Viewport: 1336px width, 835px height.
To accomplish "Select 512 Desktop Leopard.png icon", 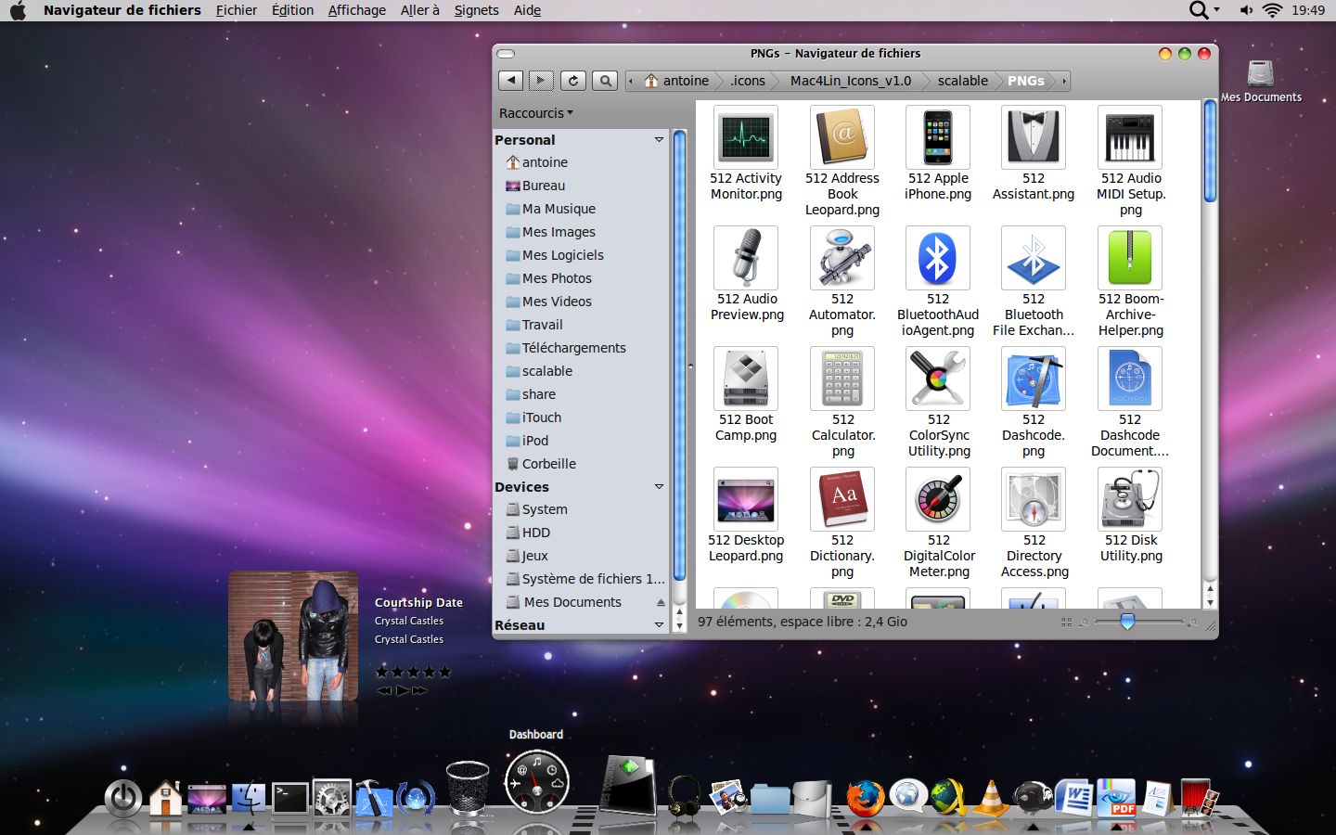I will (746, 499).
